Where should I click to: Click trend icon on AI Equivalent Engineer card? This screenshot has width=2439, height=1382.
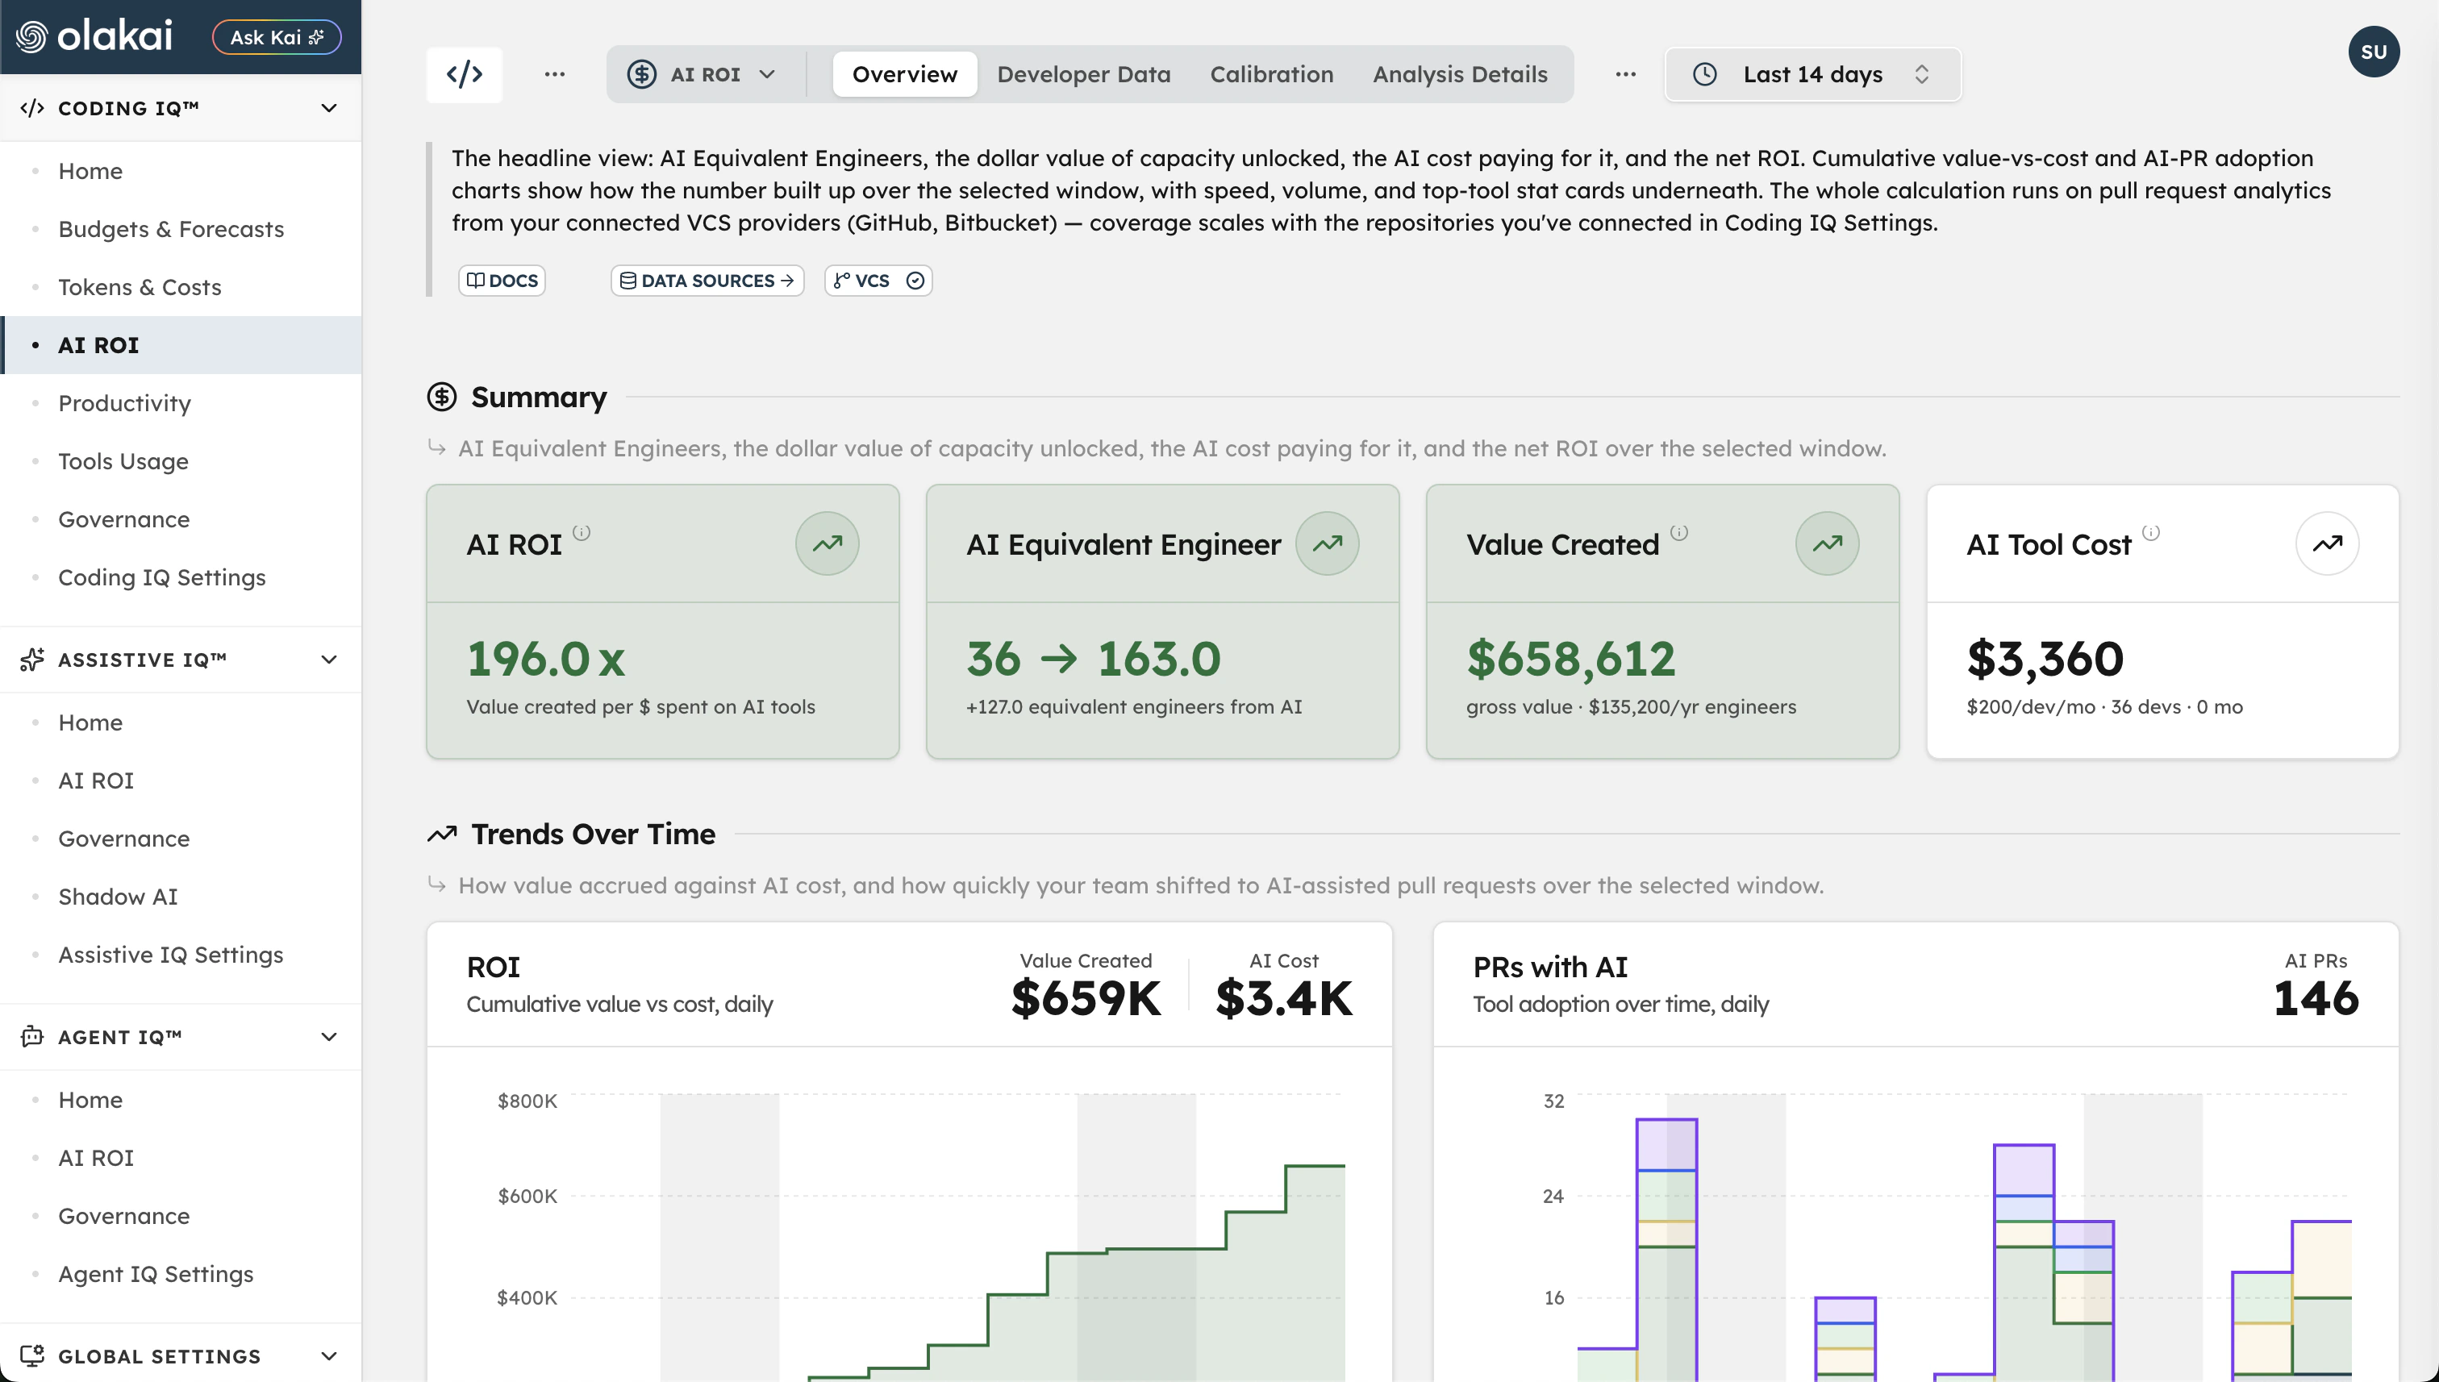click(x=1328, y=543)
